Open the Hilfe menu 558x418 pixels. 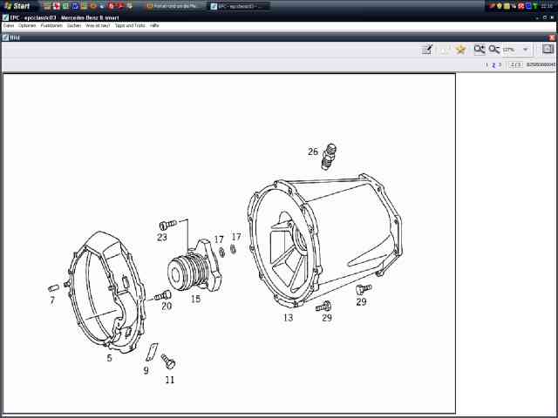(154, 25)
